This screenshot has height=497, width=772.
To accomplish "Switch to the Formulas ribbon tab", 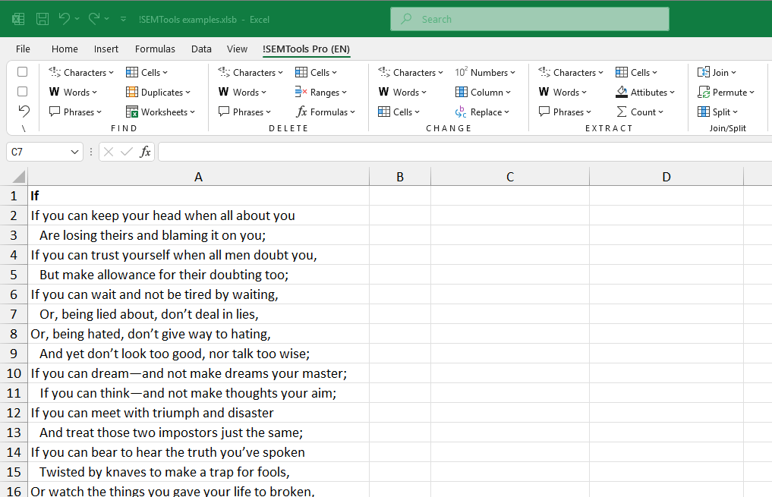I will [155, 49].
